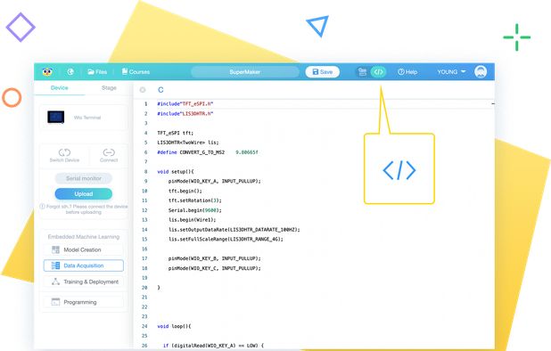
Task: Click the SuperMaker project name field
Action: pyautogui.click(x=245, y=72)
